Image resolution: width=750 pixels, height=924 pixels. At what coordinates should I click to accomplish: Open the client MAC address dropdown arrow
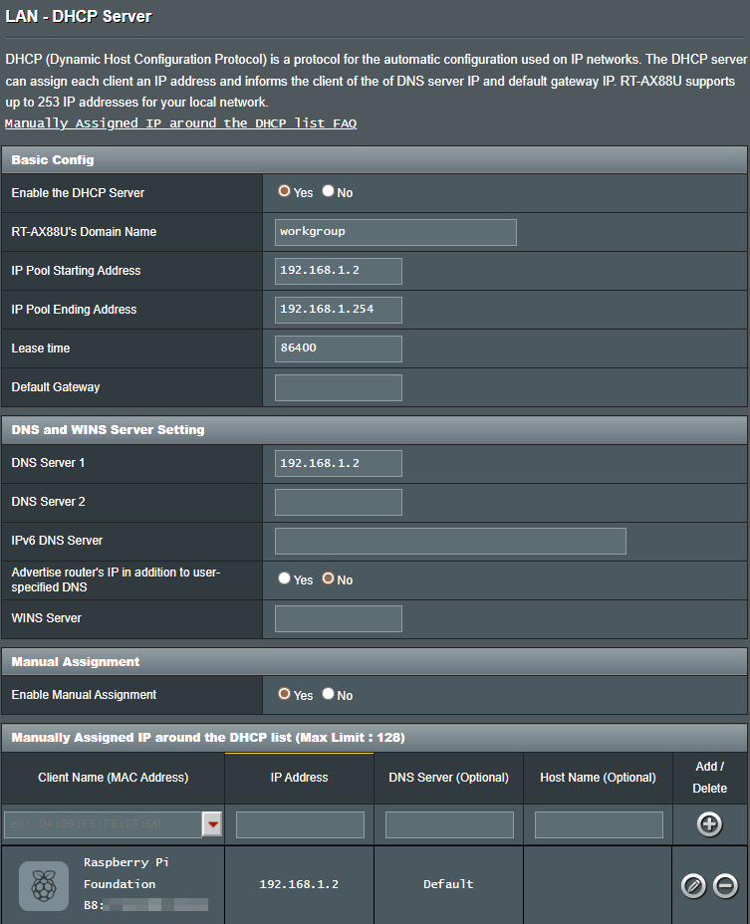pos(211,824)
